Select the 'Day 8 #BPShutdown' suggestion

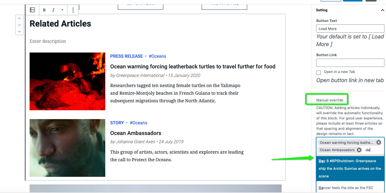[x=351, y=169]
